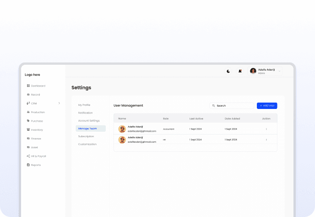Click the Dashboard grid icon in sidebar
The width and height of the screenshot is (315, 217).
point(28,86)
